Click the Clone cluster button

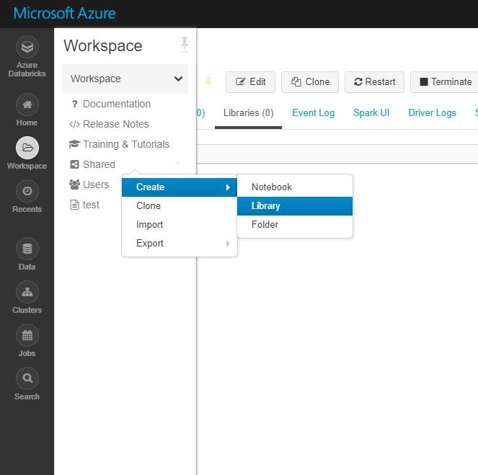pyautogui.click(x=310, y=82)
